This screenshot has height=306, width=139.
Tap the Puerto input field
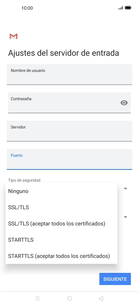[x=69, y=159]
